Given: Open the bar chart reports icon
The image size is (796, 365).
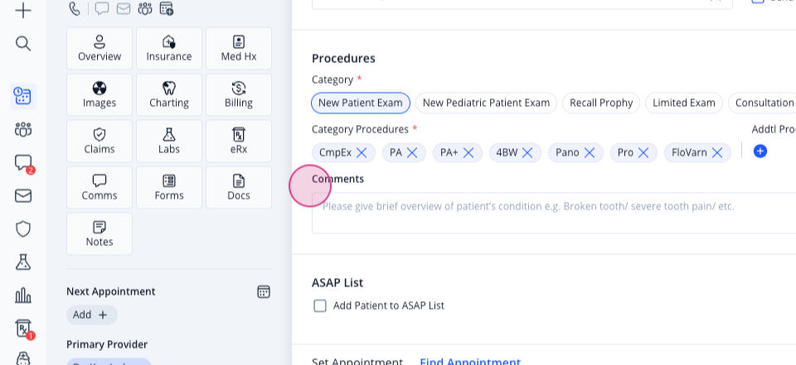Looking at the screenshot, I should pos(23,295).
